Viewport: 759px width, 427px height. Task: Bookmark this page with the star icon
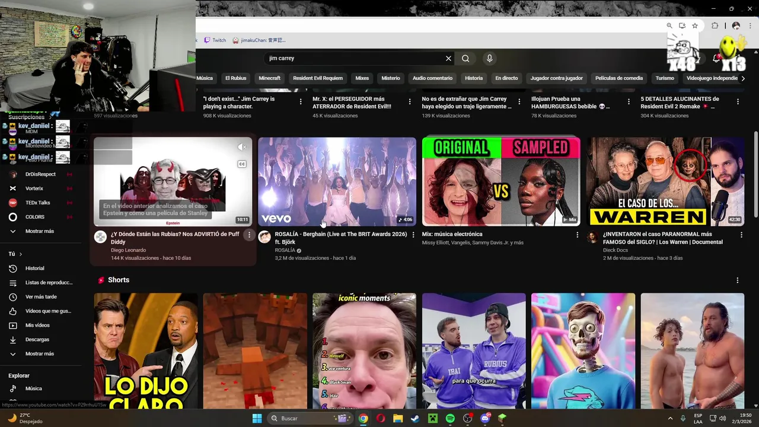click(695, 26)
